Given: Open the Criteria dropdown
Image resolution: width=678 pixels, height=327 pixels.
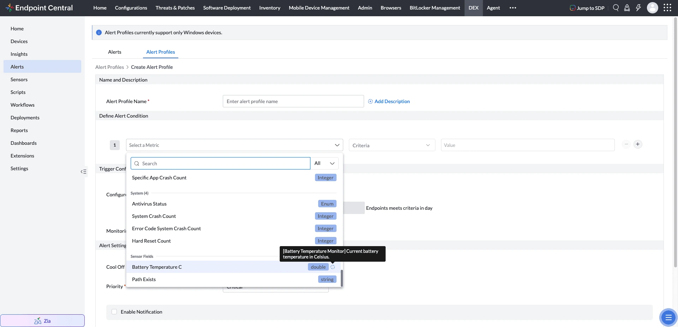Looking at the screenshot, I should pyautogui.click(x=392, y=145).
